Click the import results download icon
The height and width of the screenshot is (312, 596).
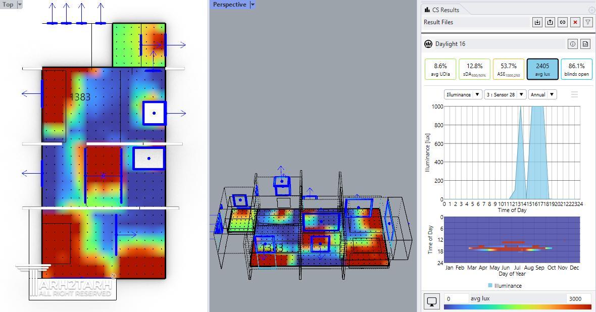click(537, 22)
